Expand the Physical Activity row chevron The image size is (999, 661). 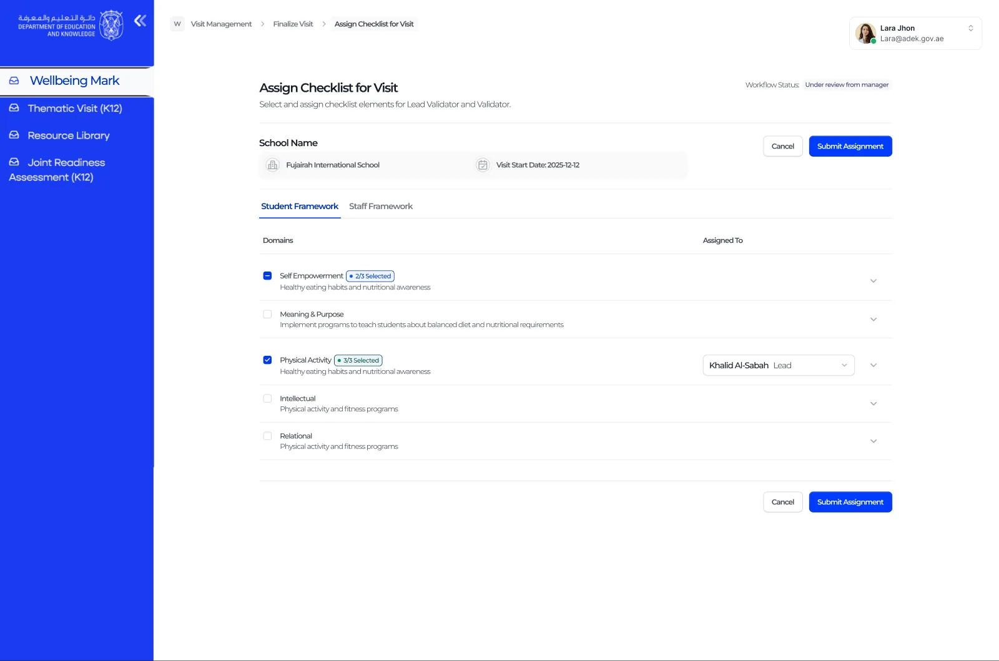874,365
